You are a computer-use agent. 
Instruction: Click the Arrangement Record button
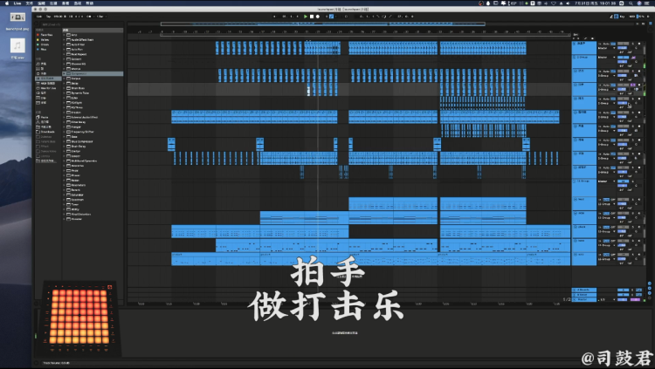[319, 16]
